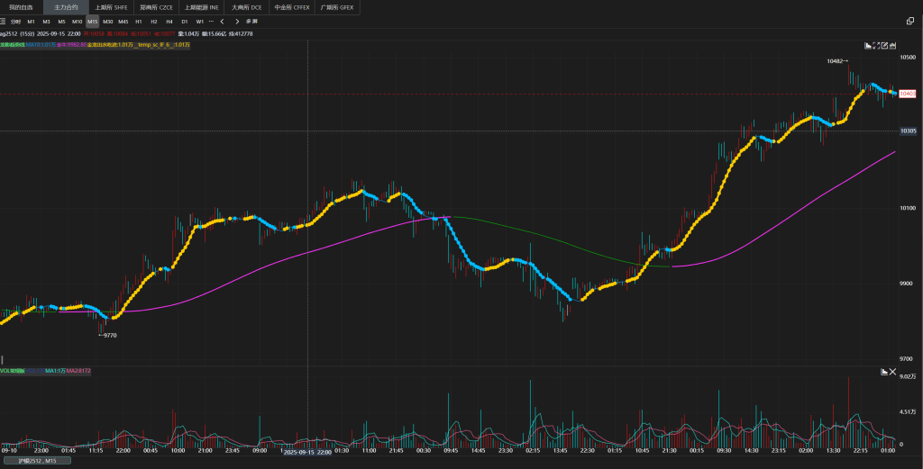
Task: Click the 多屏 multi-screen button
Action: pos(251,21)
